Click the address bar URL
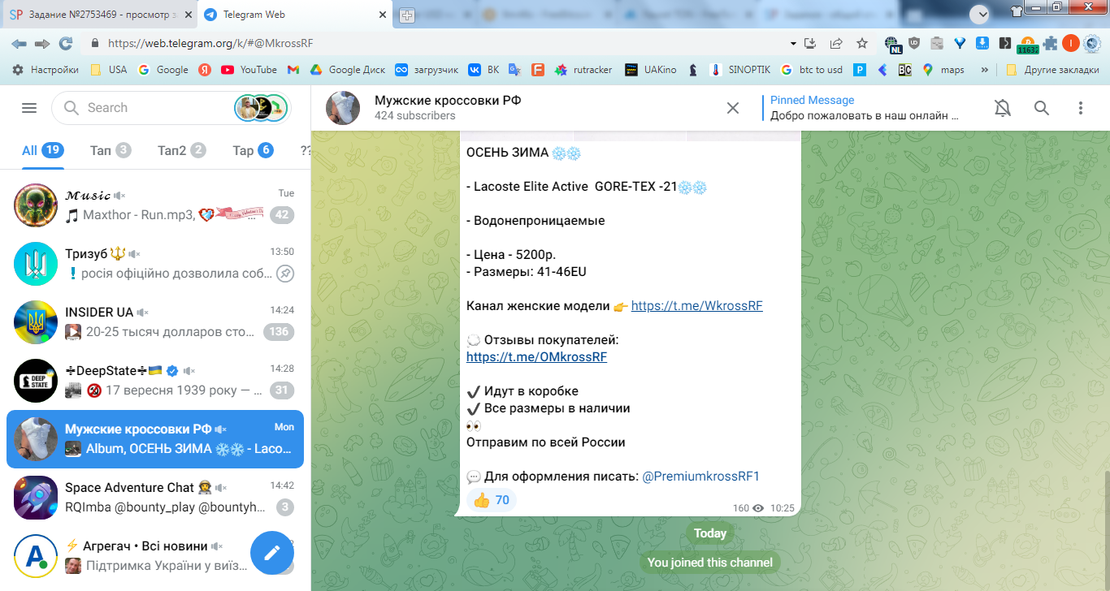1110x591 pixels. [210, 44]
